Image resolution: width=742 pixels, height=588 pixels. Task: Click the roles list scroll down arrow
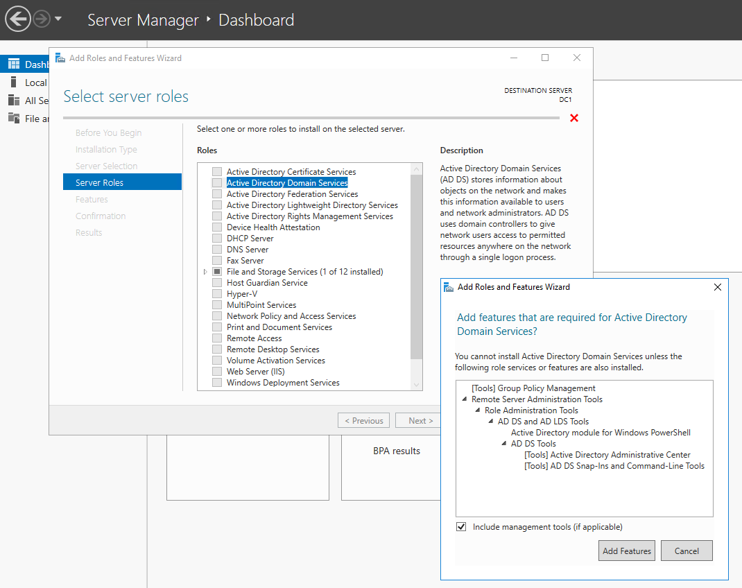coord(417,385)
